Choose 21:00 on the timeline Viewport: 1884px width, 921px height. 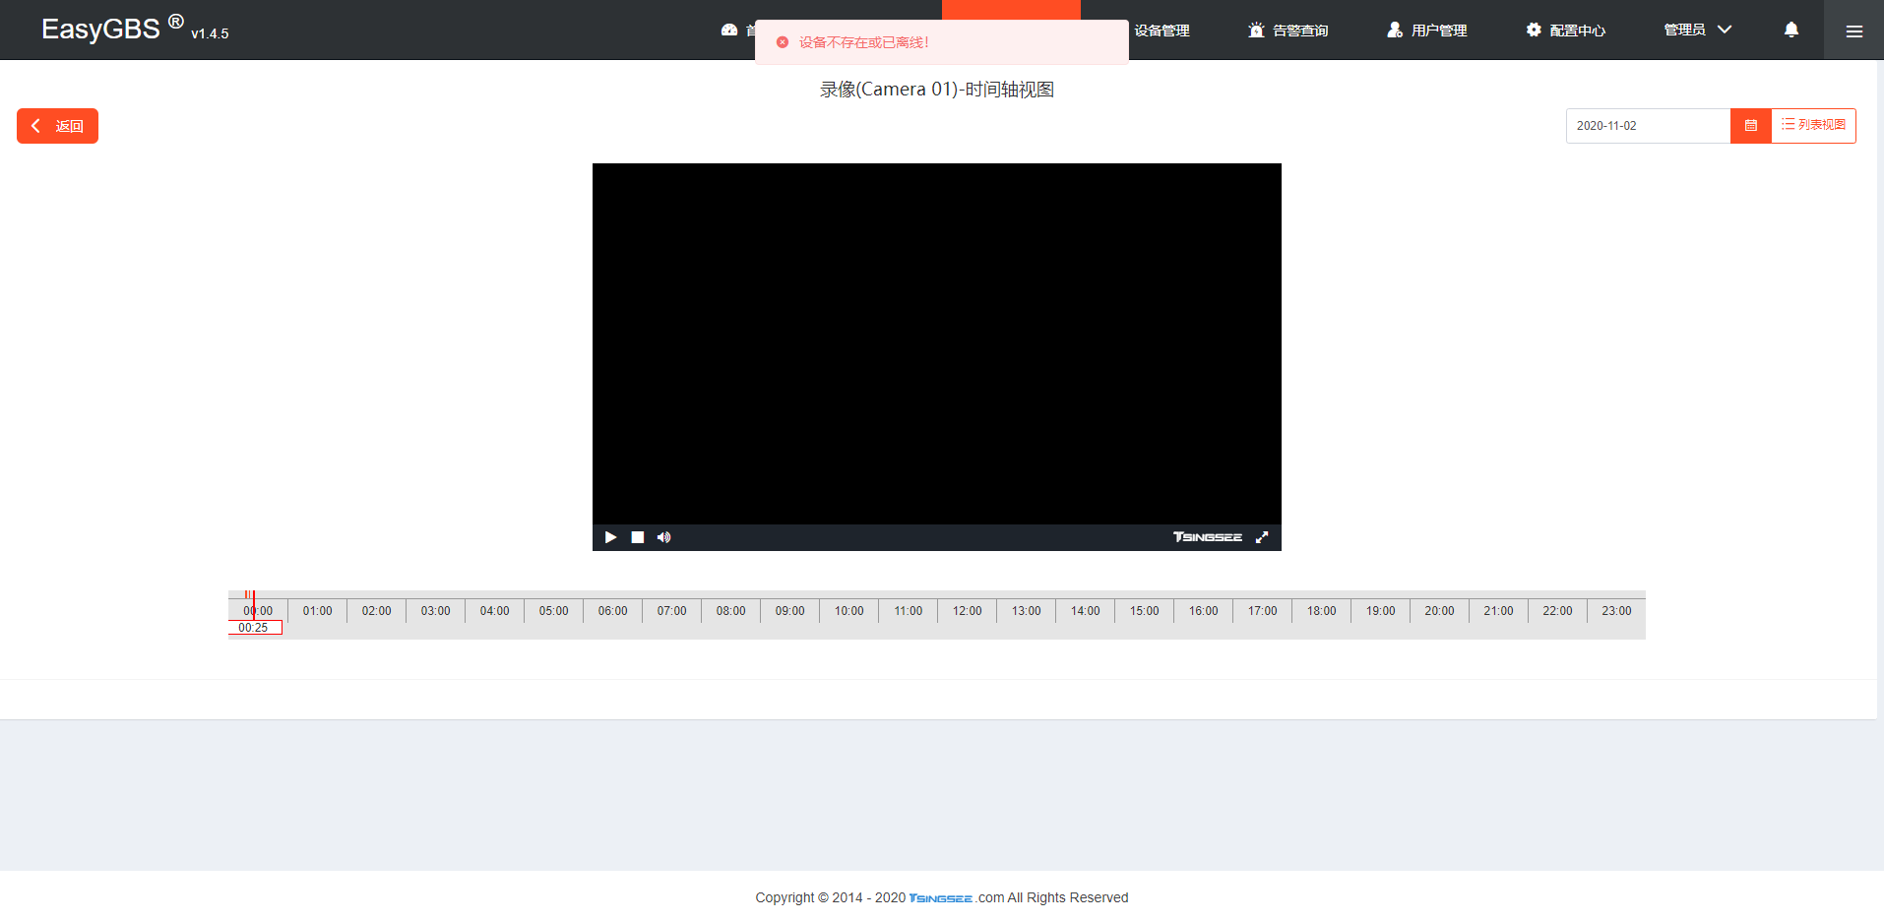1498,611
